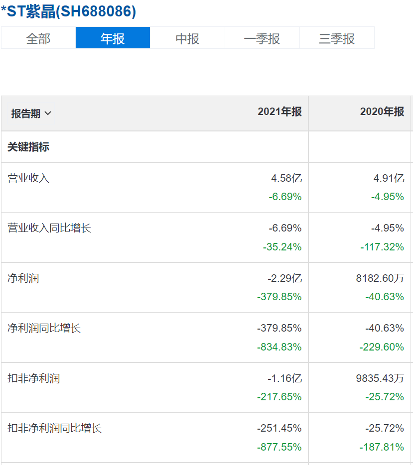Select the 营业收入 row label
Image resolution: width=413 pixels, height=465 pixels.
(x=28, y=178)
